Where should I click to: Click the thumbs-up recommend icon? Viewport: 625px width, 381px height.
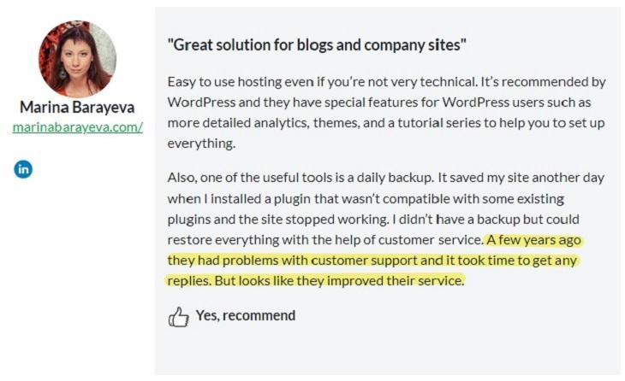tap(178, 317)
